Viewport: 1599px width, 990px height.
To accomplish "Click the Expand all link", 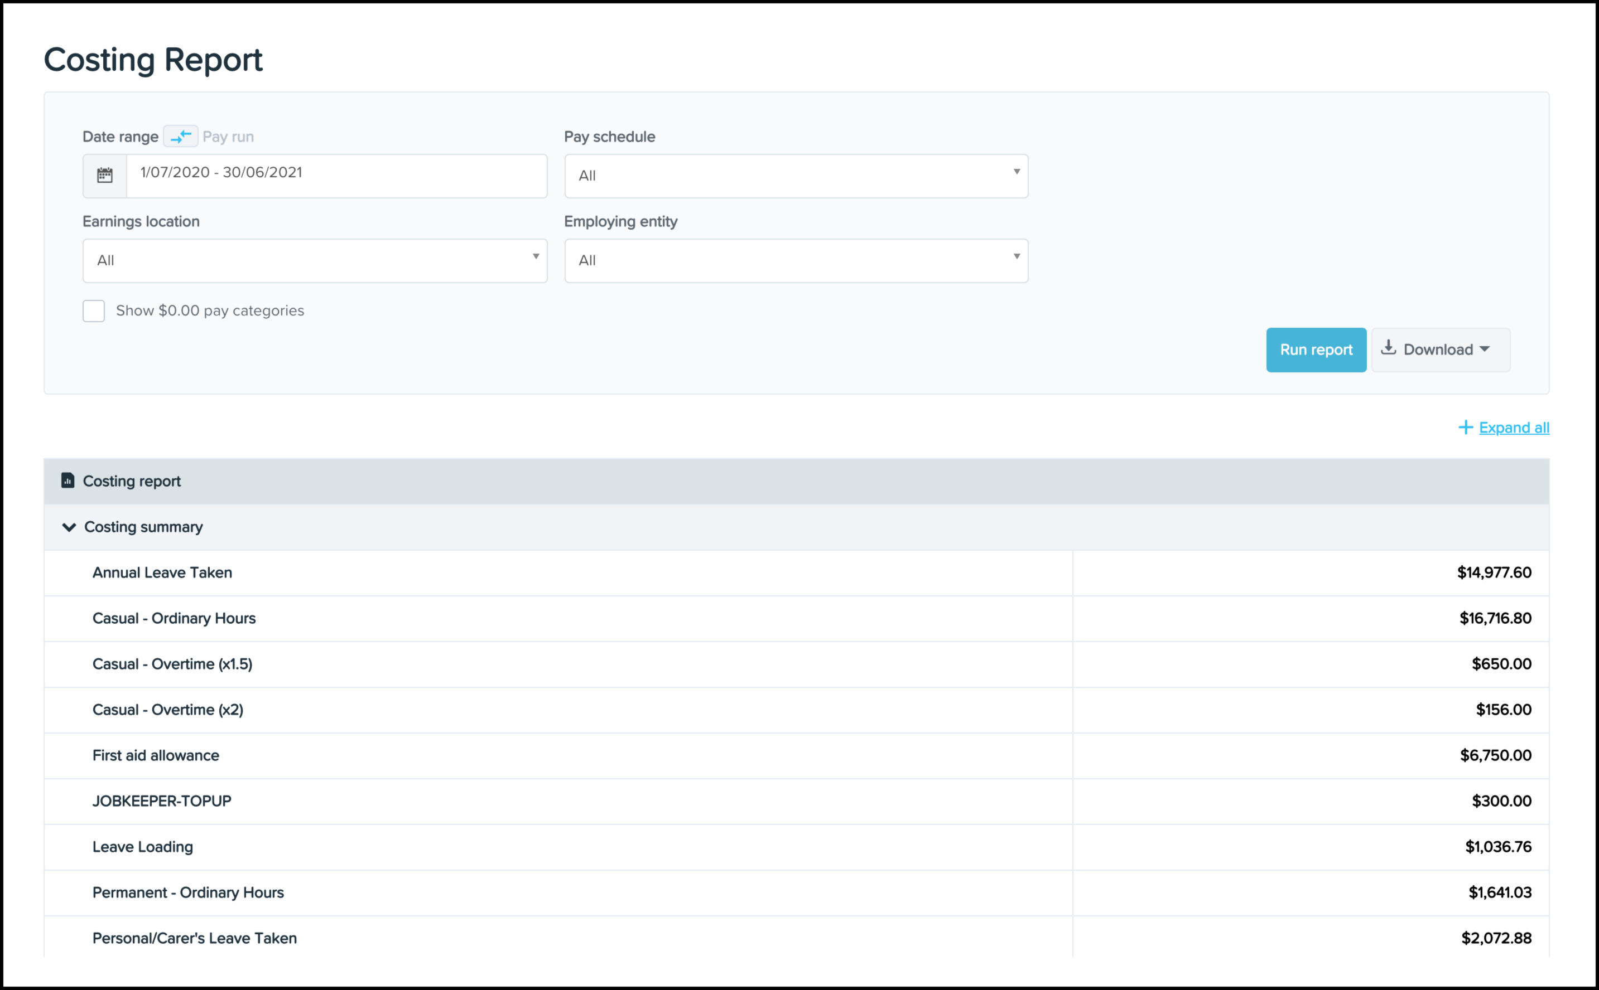I will point(1514,428).
